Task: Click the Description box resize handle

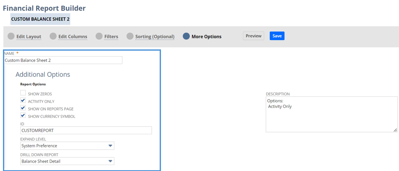Action: click(395, 130)
